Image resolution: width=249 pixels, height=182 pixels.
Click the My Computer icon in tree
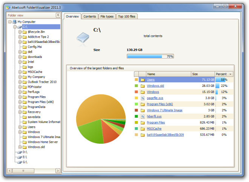click(15, 22)
